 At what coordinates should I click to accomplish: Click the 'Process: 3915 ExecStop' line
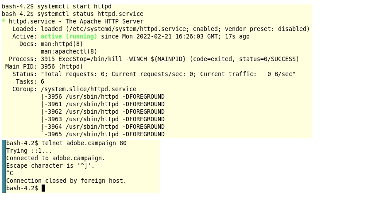154,59
